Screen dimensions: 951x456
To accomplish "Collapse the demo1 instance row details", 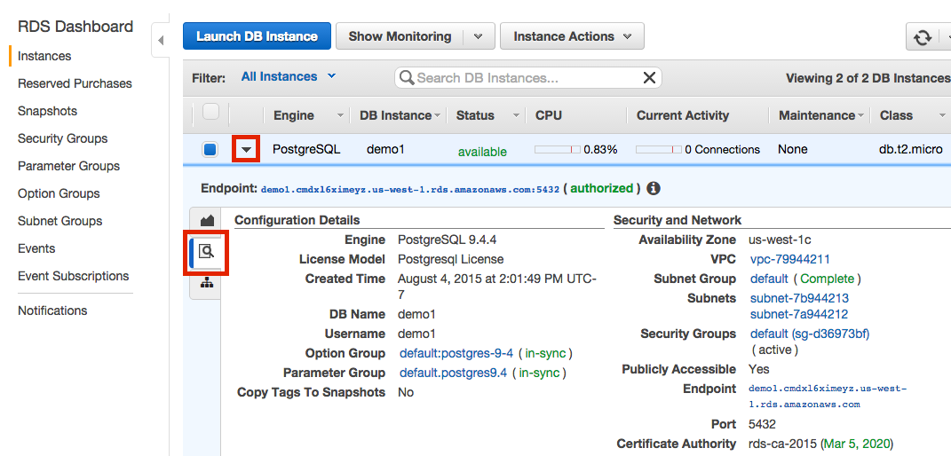I will (x=246, y=150).
